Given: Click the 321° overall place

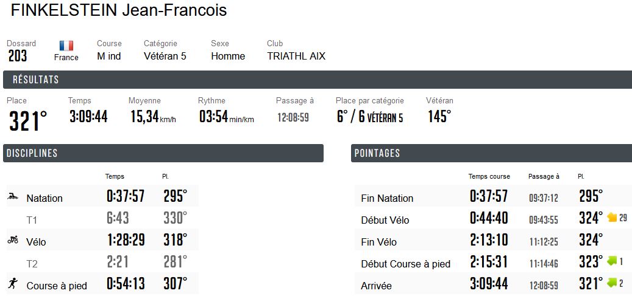Looking at the screenshot, I should [28, 121].
